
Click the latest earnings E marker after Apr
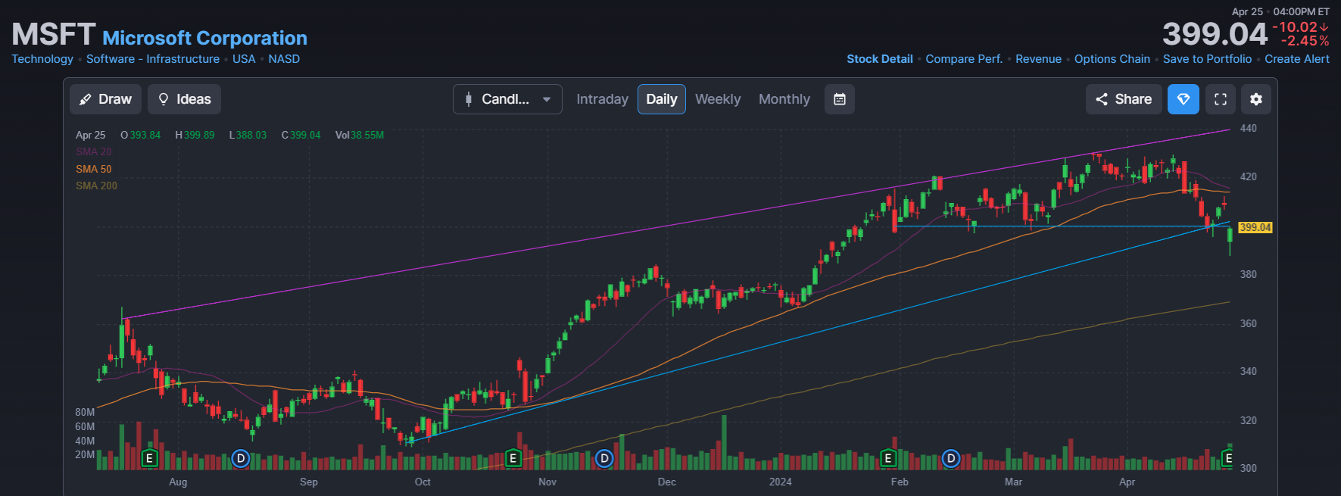(1227, 458)
